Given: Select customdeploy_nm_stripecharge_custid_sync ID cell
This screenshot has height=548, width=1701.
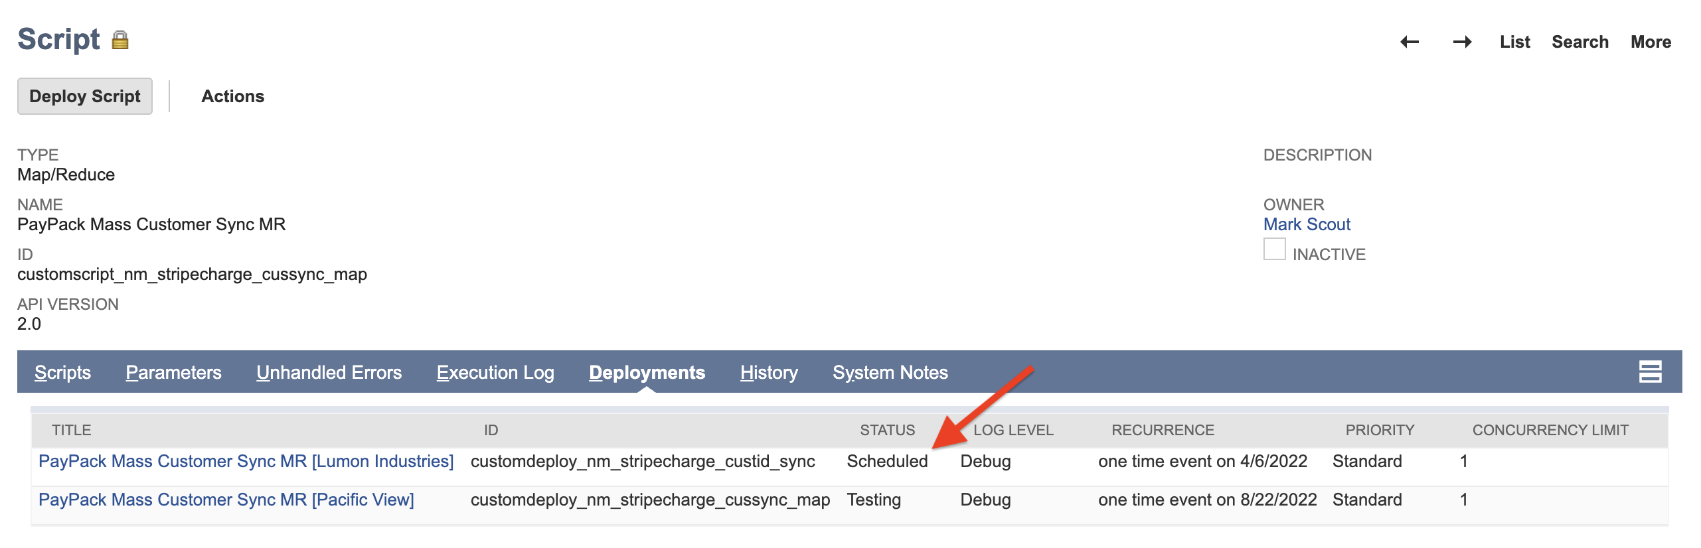Looking at the screenshot, I should click(x=643, y=461).
